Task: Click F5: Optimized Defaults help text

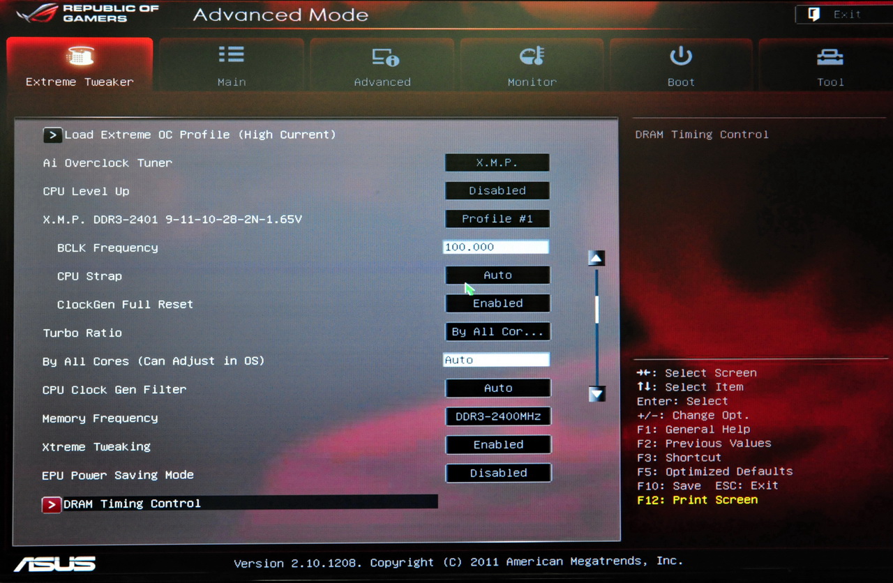Action: (x=715, y=471)
